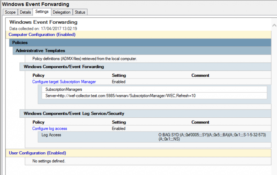Image resolution: width=277 pixels, height=175 pixels.
Task: Switch to the Scope tab
Action: pyautogui.click(x=10, y=12)
